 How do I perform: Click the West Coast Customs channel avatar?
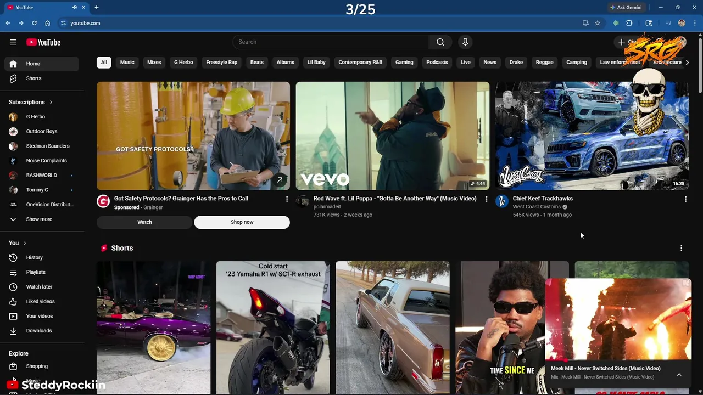502,201
